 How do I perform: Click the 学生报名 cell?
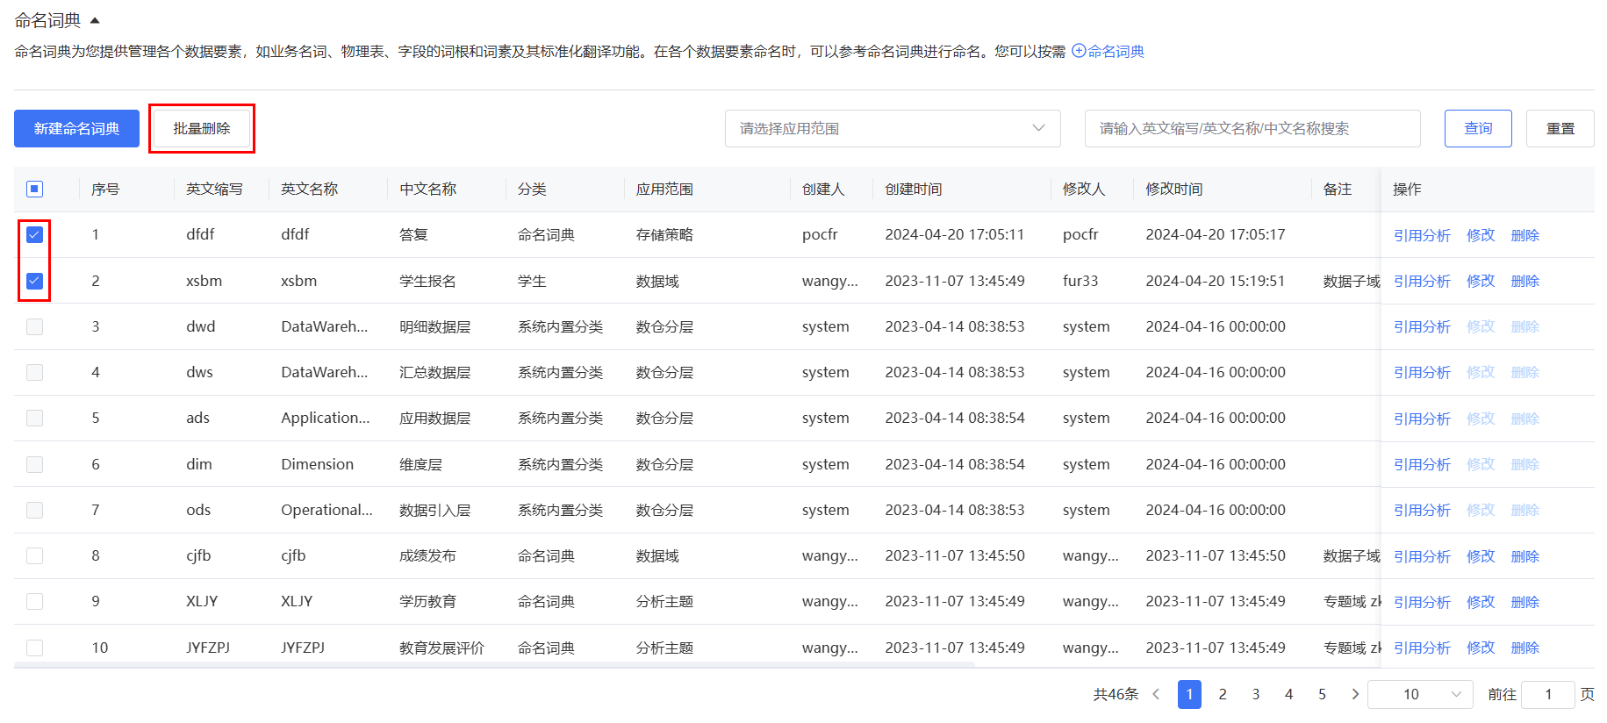point(427,281)
